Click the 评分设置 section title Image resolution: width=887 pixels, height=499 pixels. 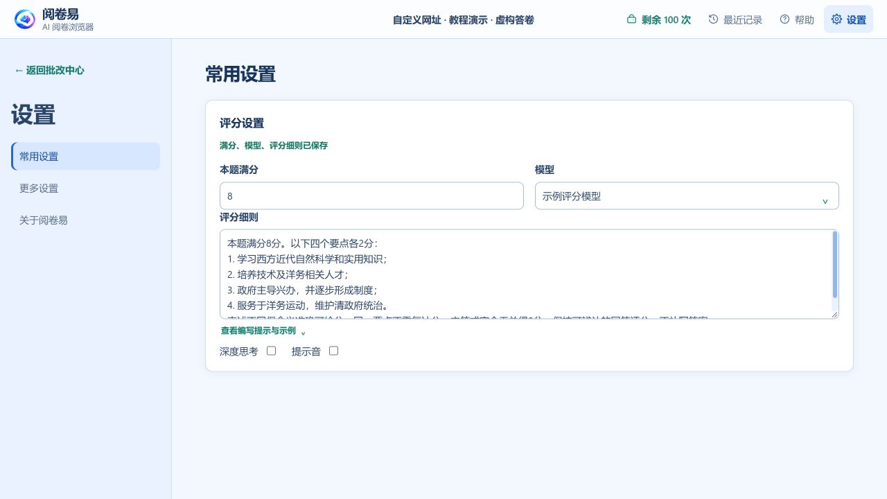coord(242,123)
